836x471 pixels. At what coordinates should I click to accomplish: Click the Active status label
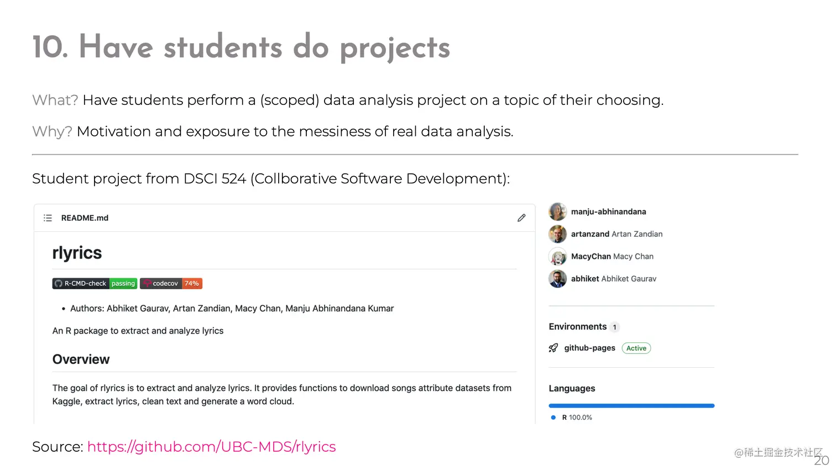[636, 348]
